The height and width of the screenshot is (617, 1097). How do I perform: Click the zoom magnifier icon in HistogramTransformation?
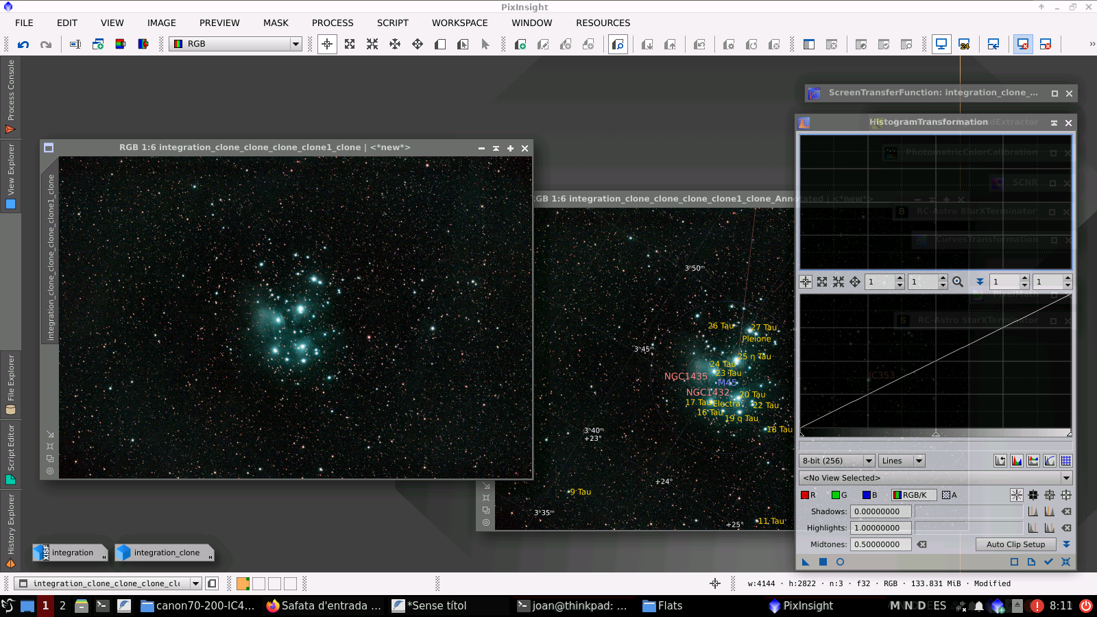(959, 282)
